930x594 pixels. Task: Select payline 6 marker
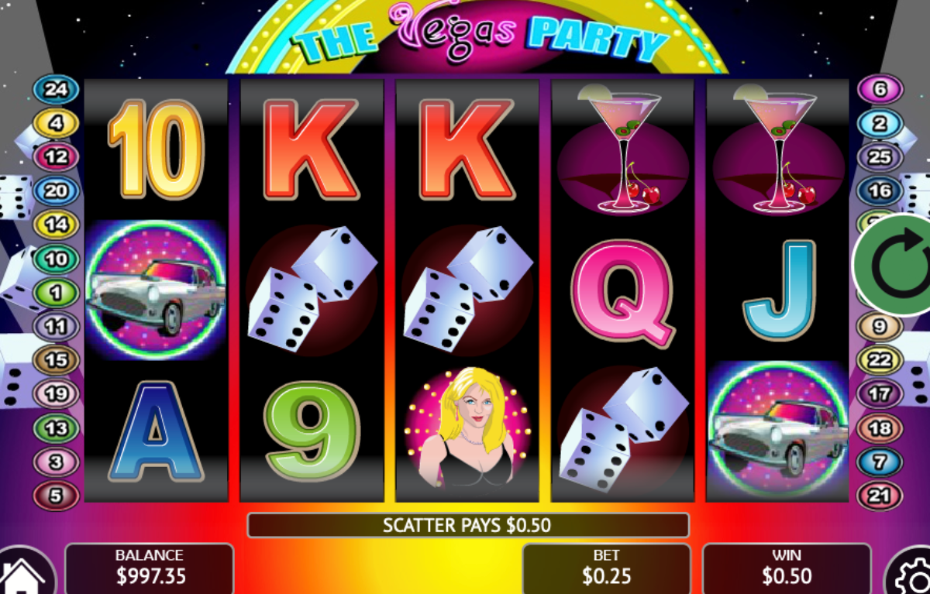point(880,89)
